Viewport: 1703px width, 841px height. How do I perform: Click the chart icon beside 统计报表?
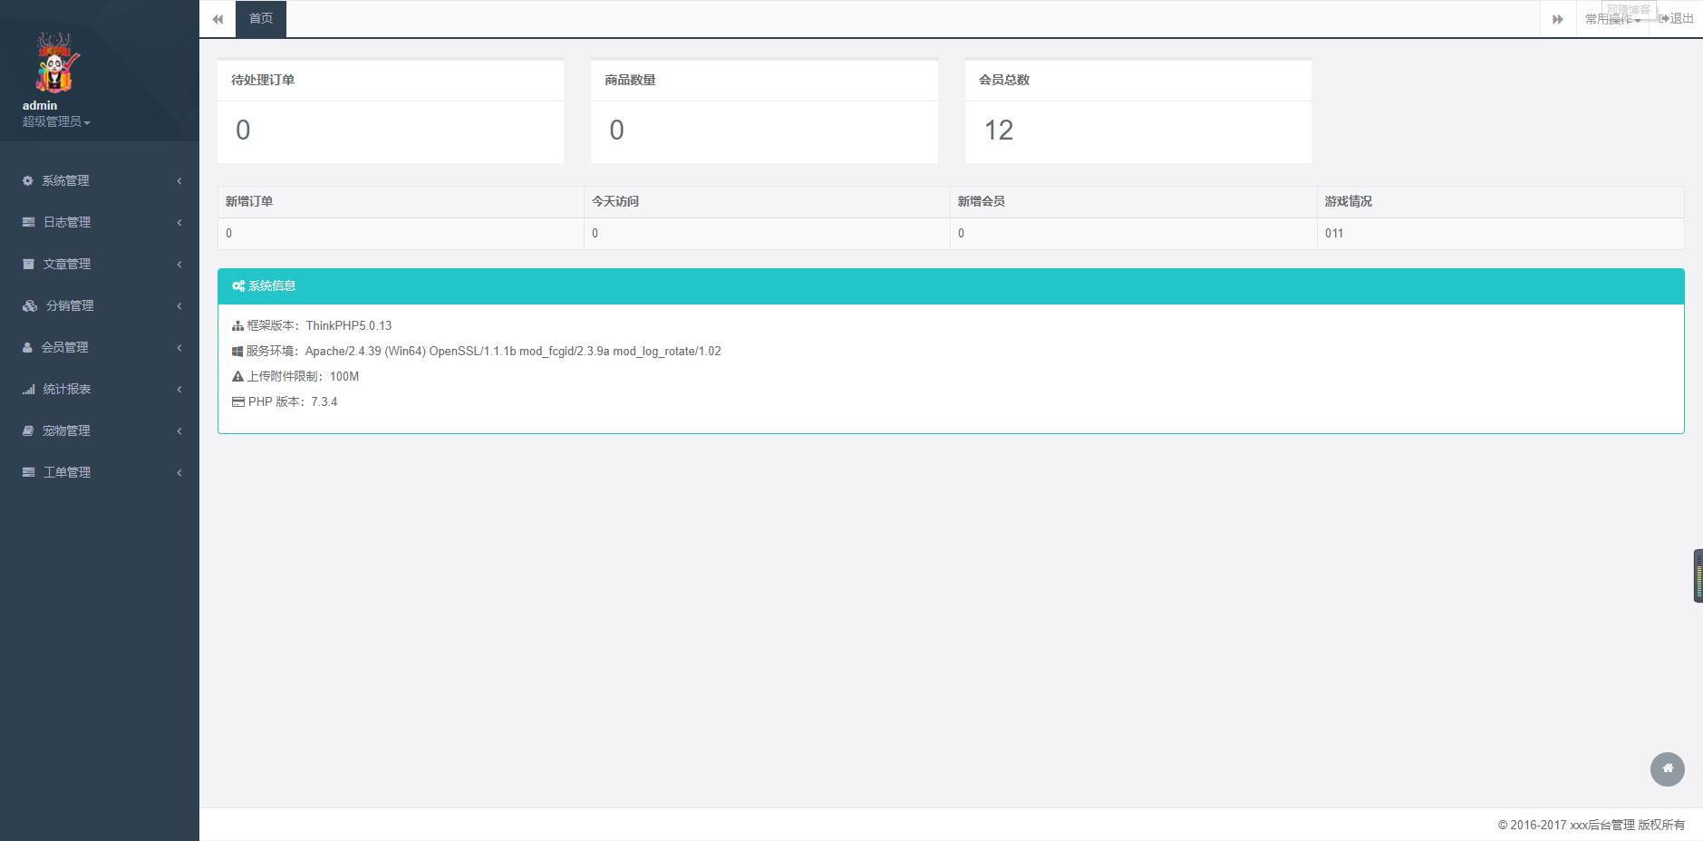click(28, 389)
